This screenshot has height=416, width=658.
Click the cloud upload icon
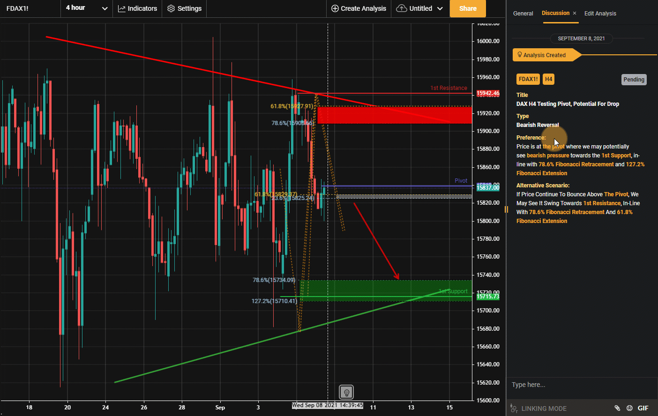click(x=402, y=8)
